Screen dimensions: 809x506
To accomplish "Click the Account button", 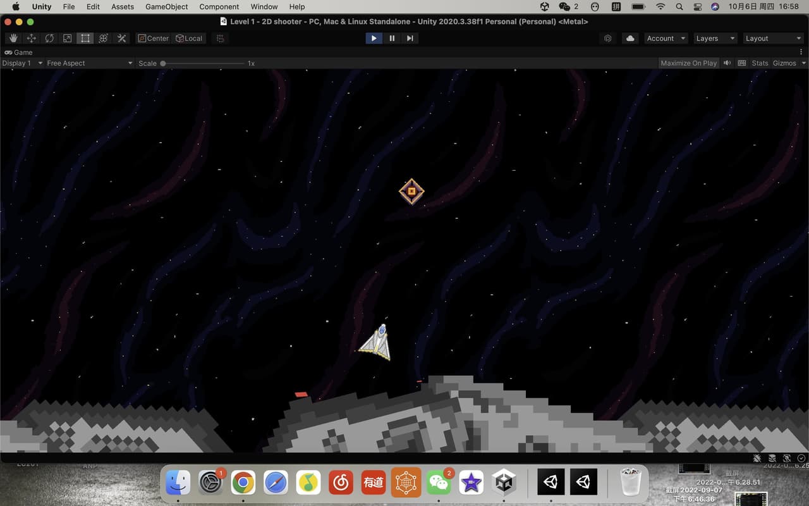I will [666, 39].
